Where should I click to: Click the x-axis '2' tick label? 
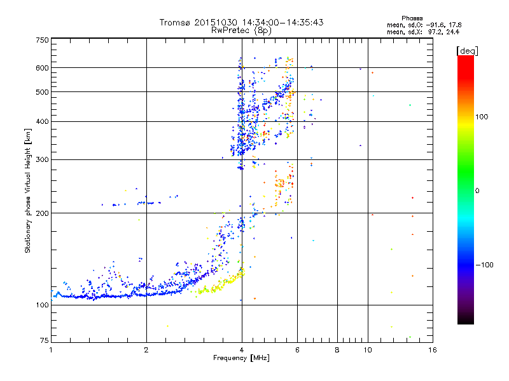tap(146, 350)
